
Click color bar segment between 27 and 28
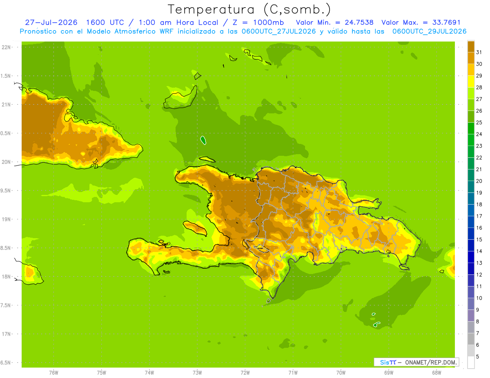[471, 93]
